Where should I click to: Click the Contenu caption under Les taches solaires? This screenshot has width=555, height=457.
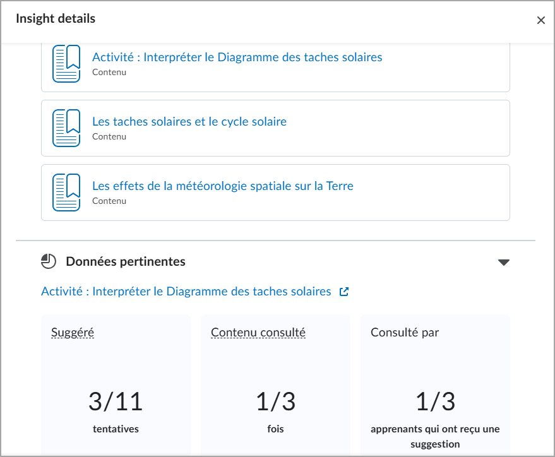click(109, 136)
